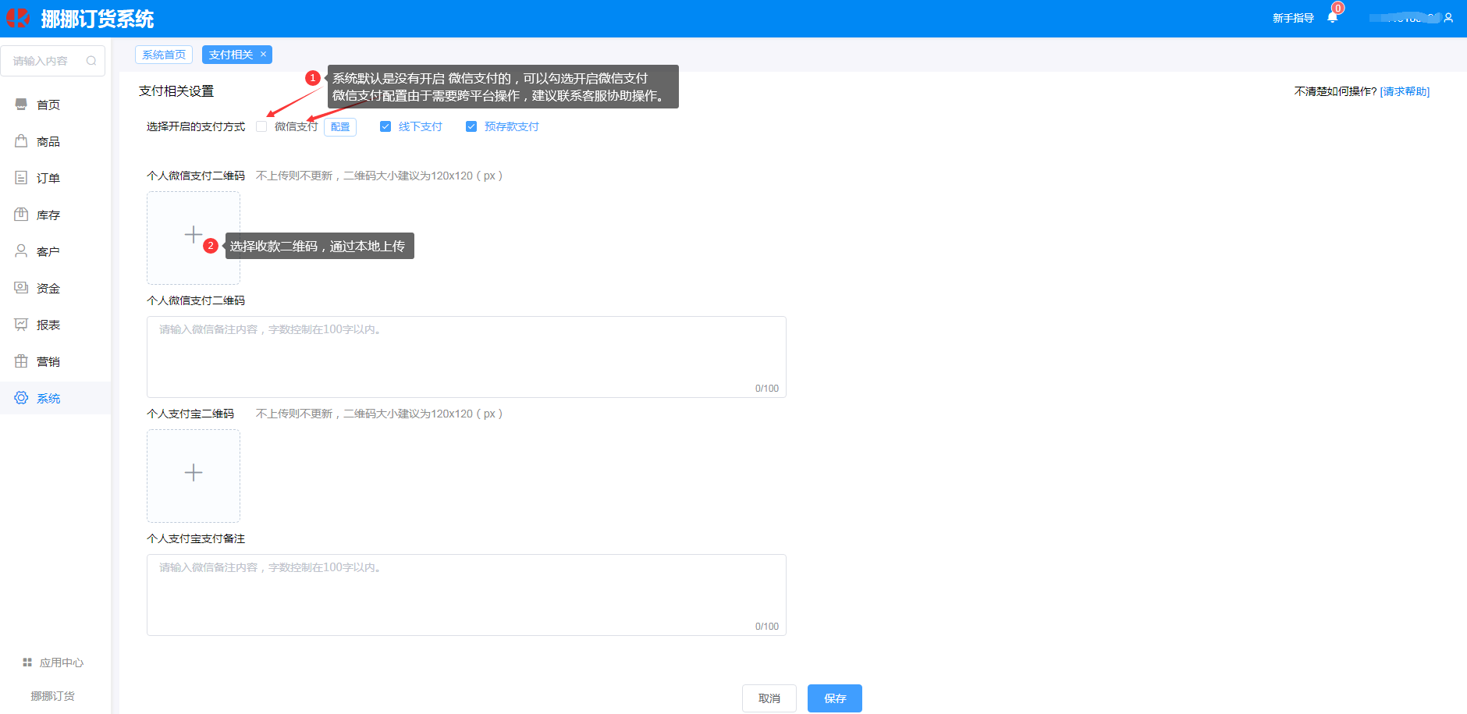1467x714 pixels.
Task: Open the 请求帮助 help link
Action: tap(1405, 91)
